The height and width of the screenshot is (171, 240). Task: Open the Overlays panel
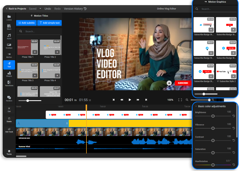pyautogui.click(x=9, y=46)
